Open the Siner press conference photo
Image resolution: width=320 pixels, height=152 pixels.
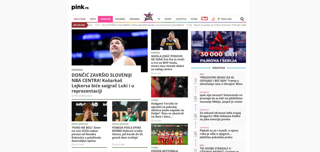tap(89, 111)
